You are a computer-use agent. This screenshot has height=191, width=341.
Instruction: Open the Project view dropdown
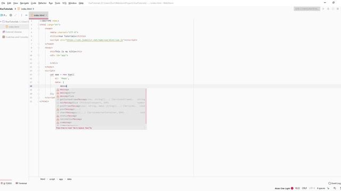tap(4, 15)
